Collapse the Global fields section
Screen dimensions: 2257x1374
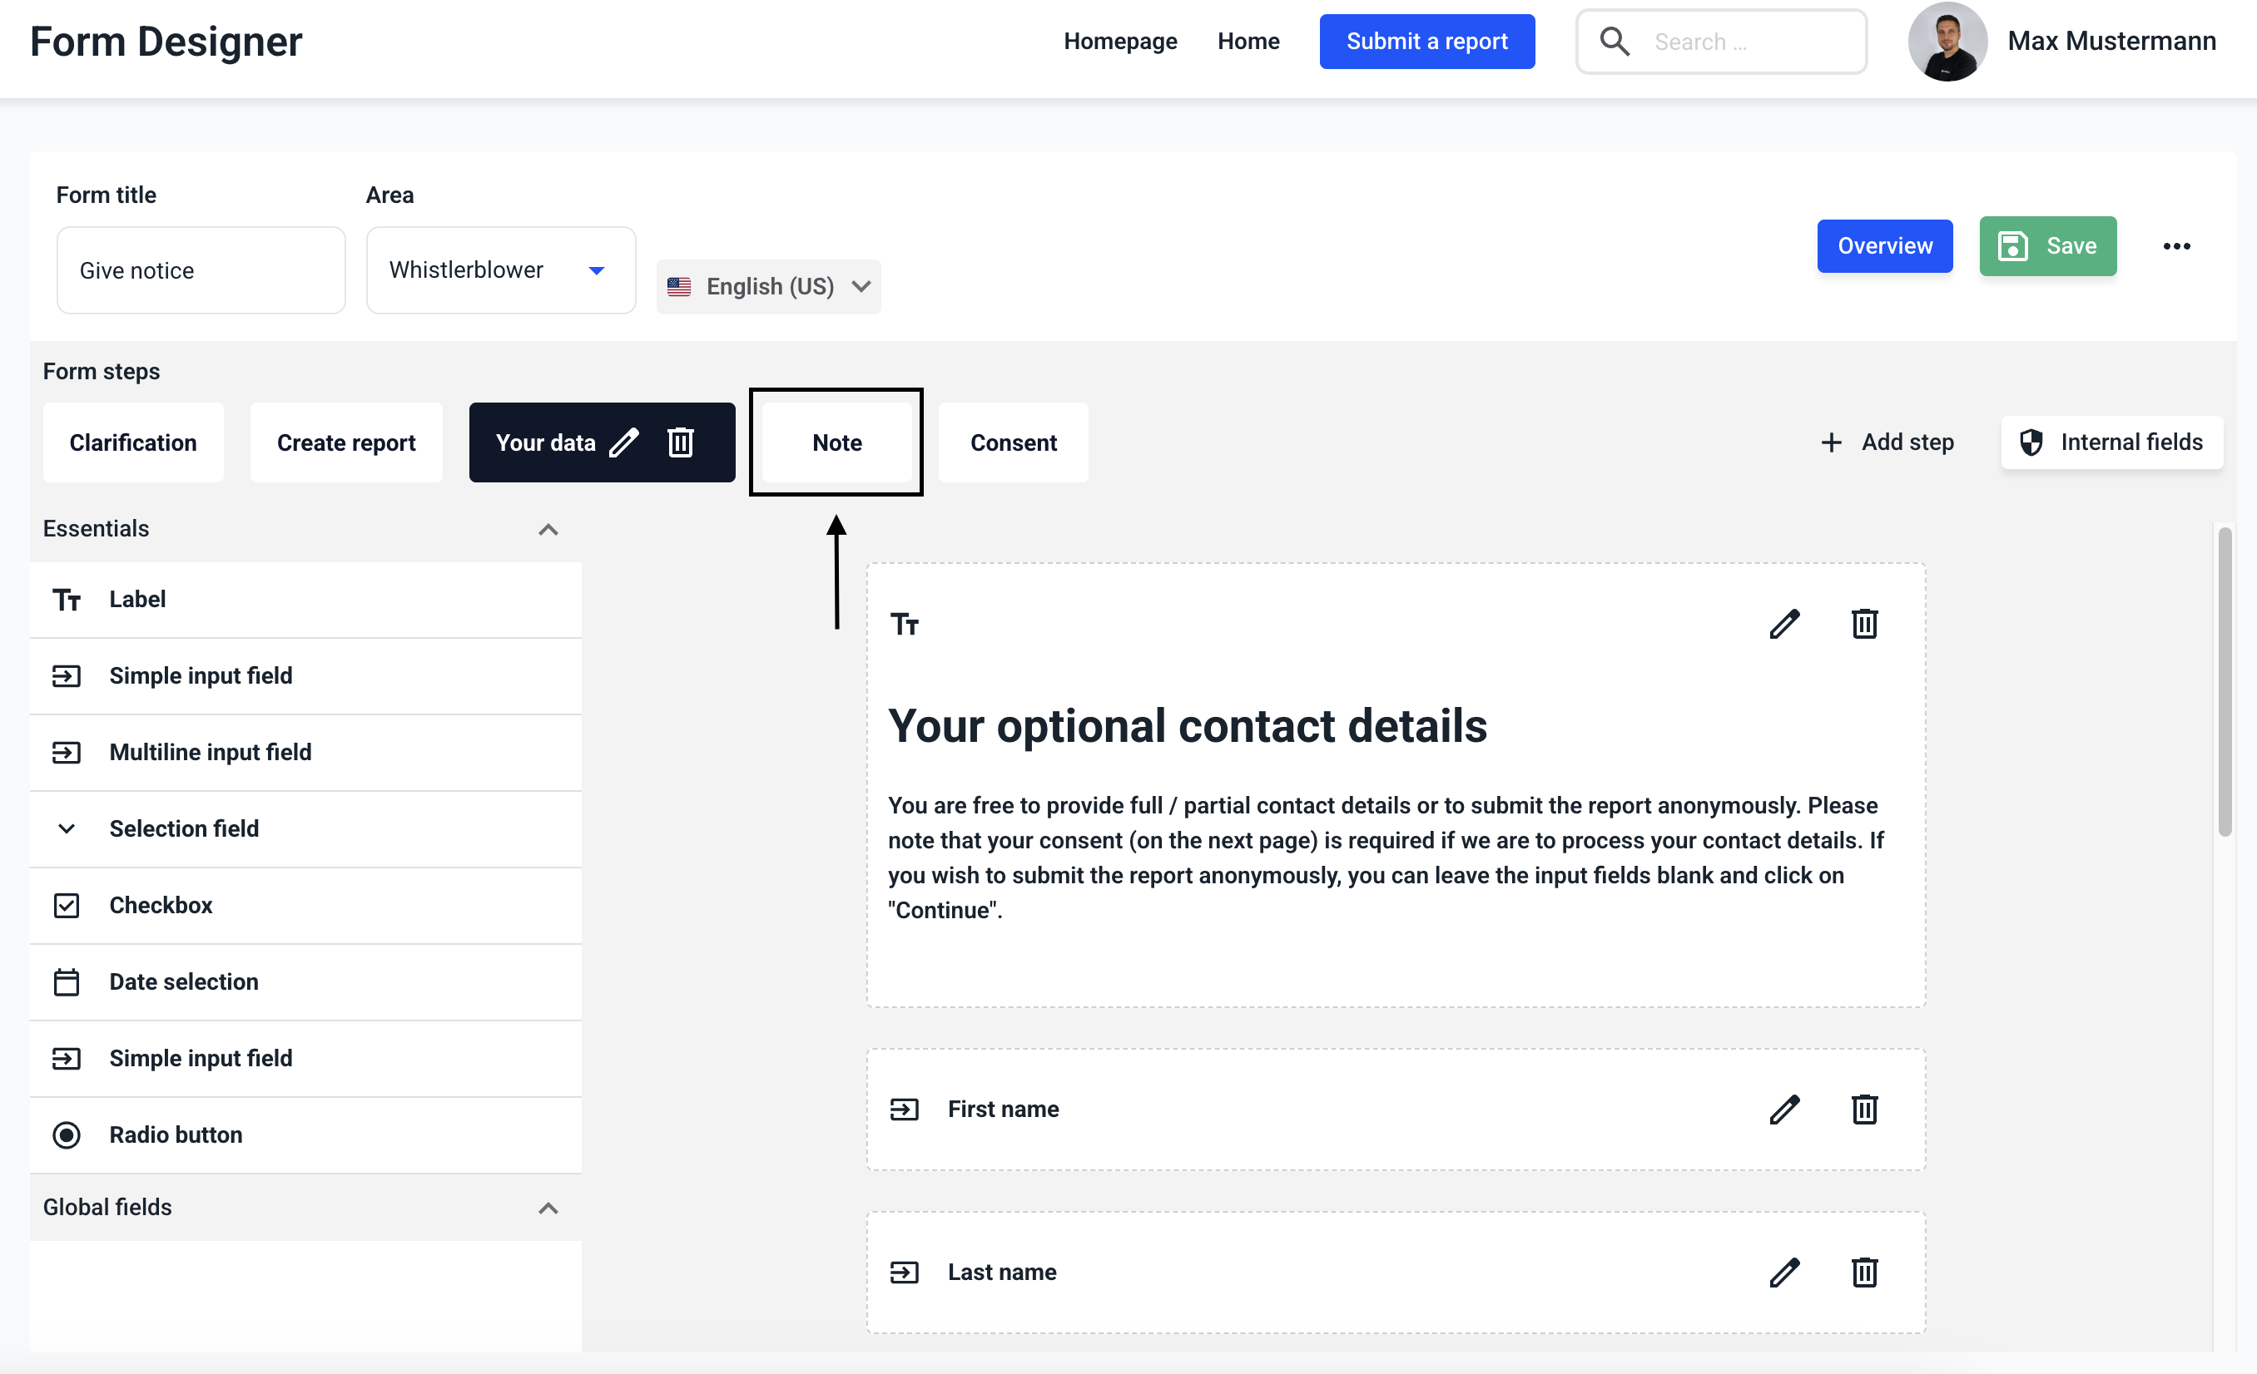pos(548,1208)
